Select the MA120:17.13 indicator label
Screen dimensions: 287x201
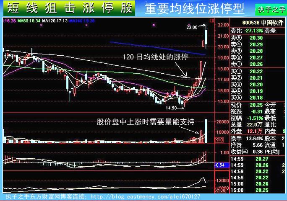click(x=55, y=21)
